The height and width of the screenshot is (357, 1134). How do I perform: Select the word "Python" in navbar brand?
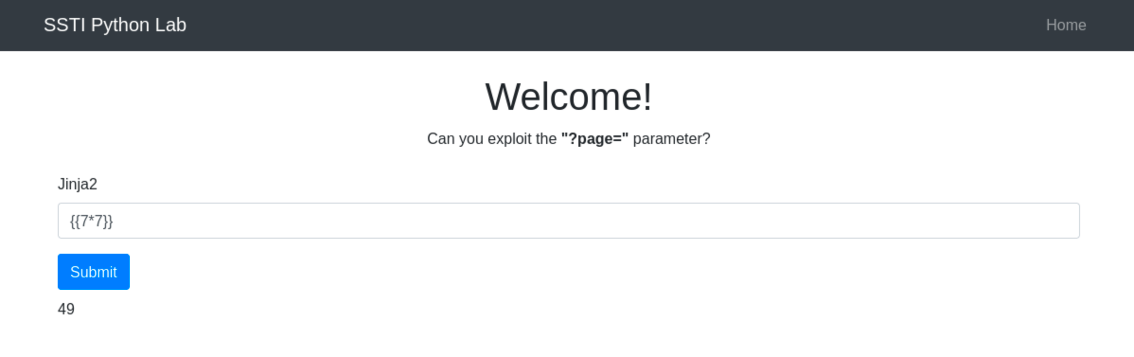point(120,25)
